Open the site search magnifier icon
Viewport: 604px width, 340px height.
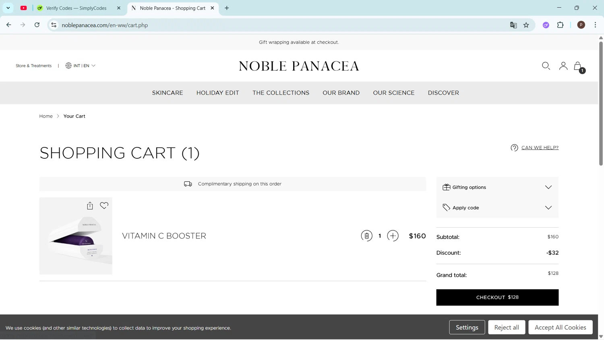[546, 66]
